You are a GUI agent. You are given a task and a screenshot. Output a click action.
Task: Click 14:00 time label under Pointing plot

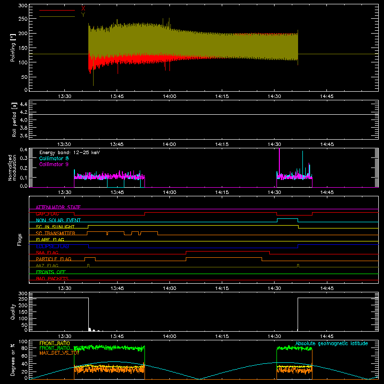click(x=169, y=96)
